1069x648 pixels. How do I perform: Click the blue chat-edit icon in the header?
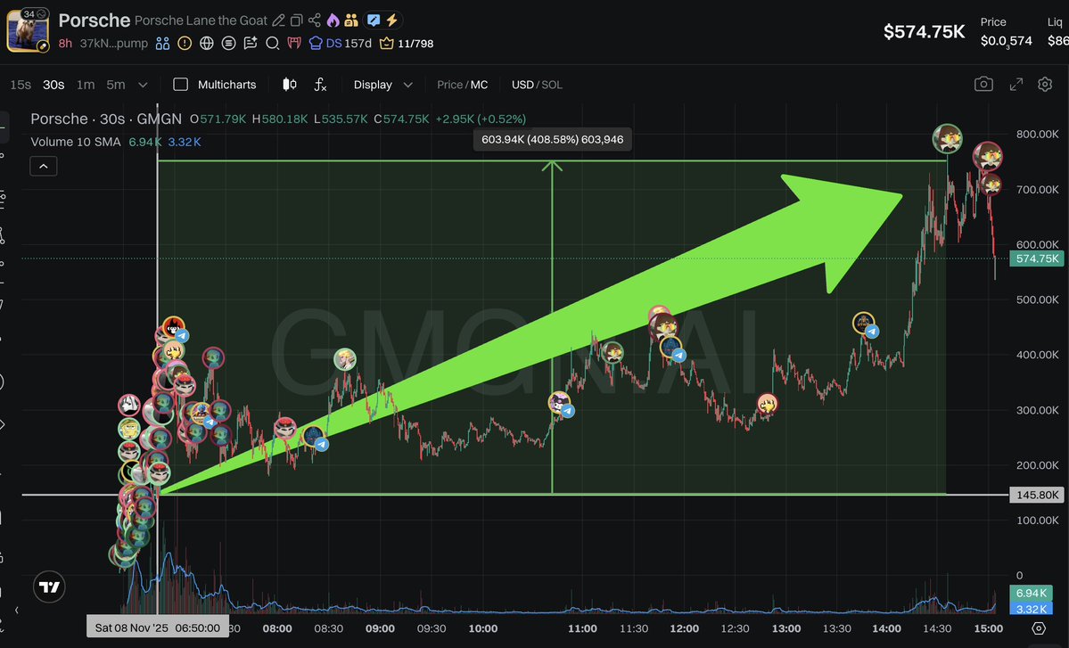pyautogui.click(x=373, y=21)
